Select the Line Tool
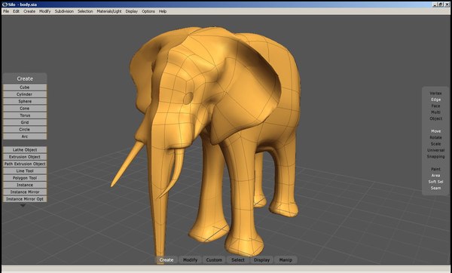 [x=25, y=171]
